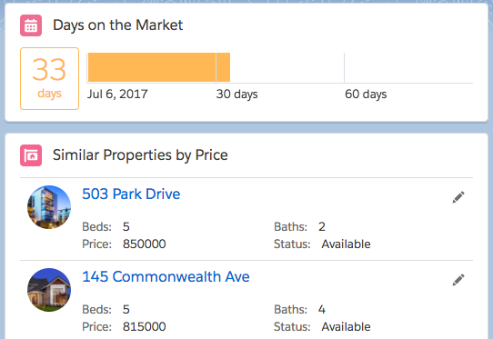Click the Similar Properties by Price heading
493x339 pixels.
[x=140, y=155]
